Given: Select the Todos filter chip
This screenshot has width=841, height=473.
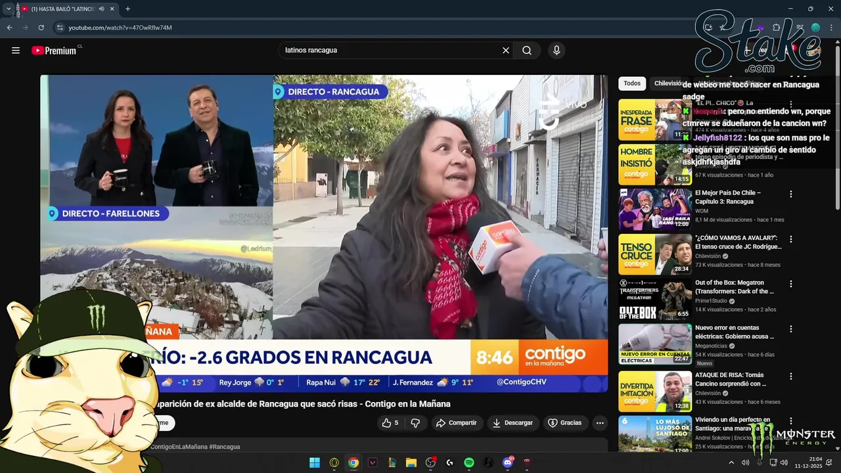Looking at the screenshot, I should click(632, 83).
